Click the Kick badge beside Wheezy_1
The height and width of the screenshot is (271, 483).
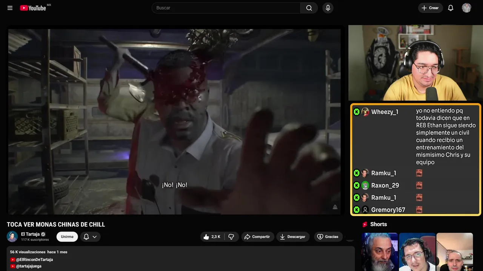click(357, 112)
